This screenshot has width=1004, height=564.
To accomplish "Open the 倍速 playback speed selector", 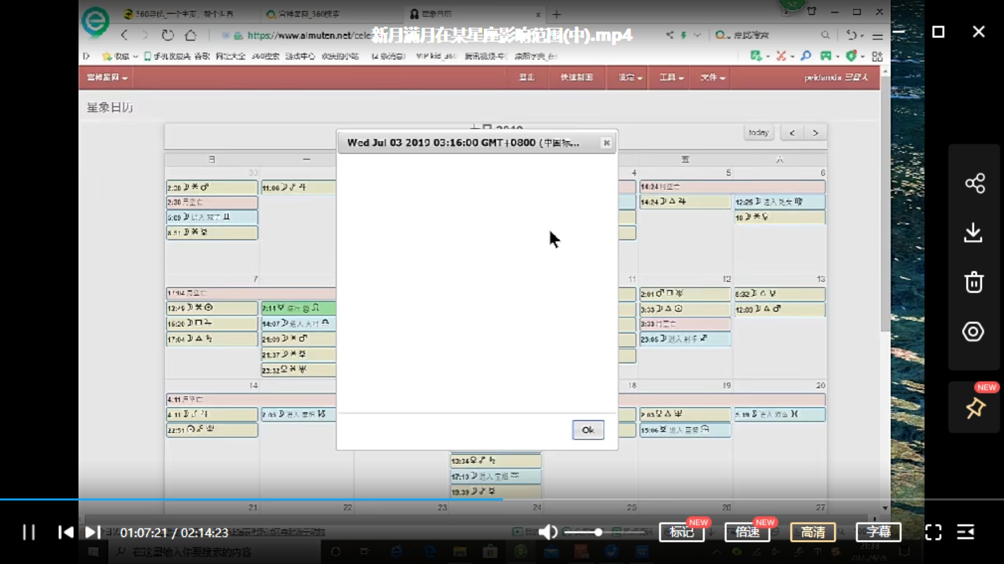I will [x=747, y=532].
